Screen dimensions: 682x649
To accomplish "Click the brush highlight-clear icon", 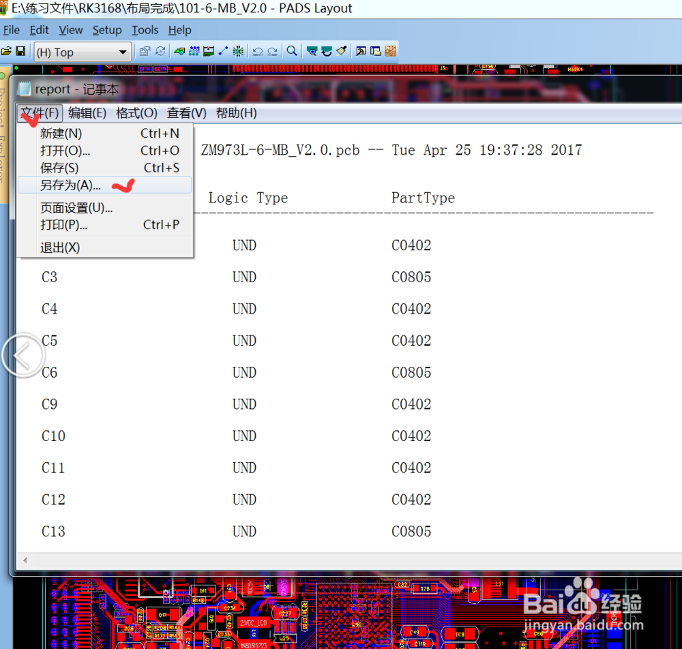I will pyautogui.click(x=341, y=52).
